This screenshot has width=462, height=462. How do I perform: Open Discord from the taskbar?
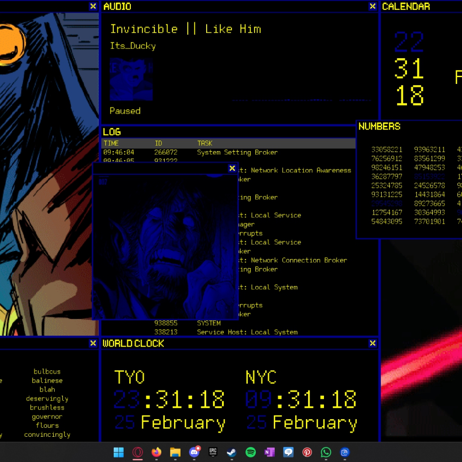(x=194, y=452)
